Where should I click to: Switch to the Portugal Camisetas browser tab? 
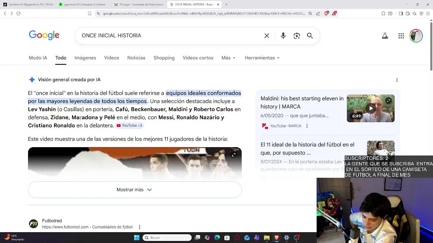pos(139,4)
